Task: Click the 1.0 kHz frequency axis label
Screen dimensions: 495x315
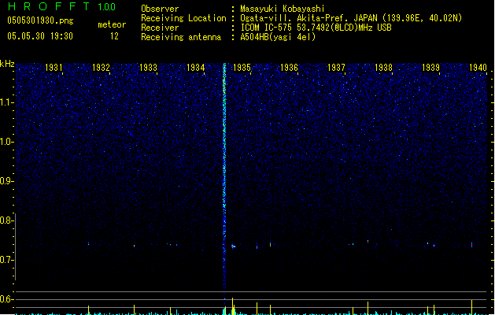Action: coord(6,142)
